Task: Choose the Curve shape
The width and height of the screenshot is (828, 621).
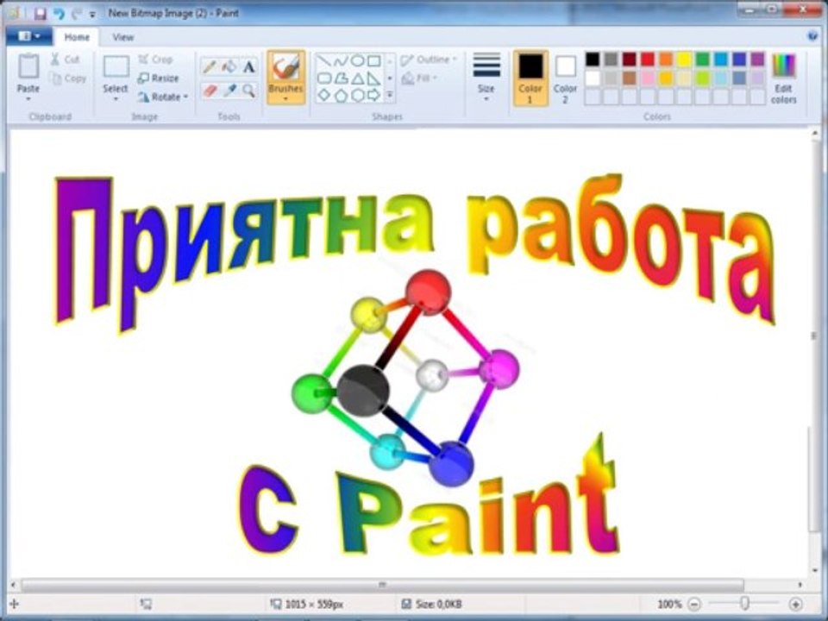Action: (341, 60)
